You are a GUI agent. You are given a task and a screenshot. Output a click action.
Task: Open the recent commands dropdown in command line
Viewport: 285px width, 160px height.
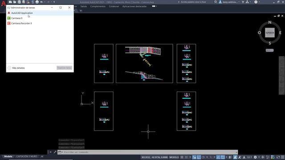(x=61, y=152)
